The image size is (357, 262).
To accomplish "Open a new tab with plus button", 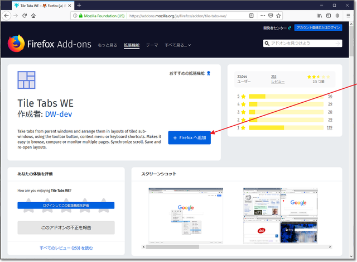I will [x=79, y=5].
